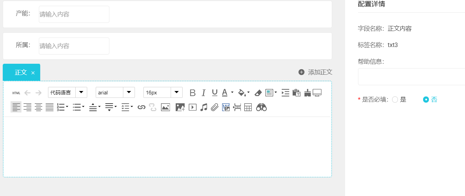Click the format brush icon

tap(308, 93)
